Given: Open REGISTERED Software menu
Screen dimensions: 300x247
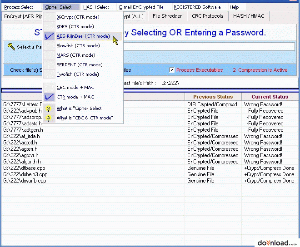Looking at the screenshot, I should [x=197, y=7].
